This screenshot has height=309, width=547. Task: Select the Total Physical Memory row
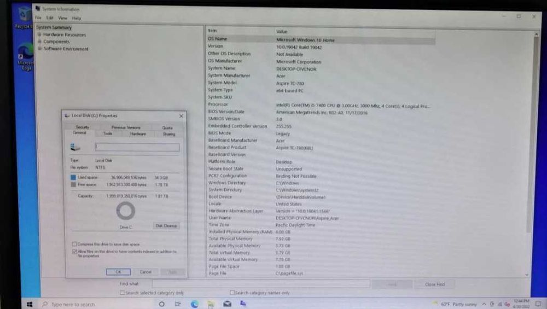click(x=321, y=239)
